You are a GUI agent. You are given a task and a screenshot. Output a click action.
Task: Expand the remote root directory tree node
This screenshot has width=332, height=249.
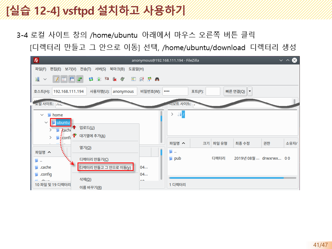coord(172,114)
